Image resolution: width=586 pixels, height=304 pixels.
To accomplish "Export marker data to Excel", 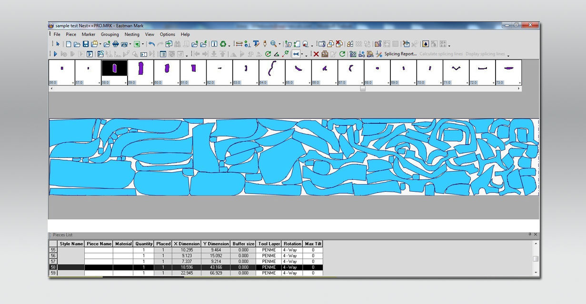I will 137,45.
